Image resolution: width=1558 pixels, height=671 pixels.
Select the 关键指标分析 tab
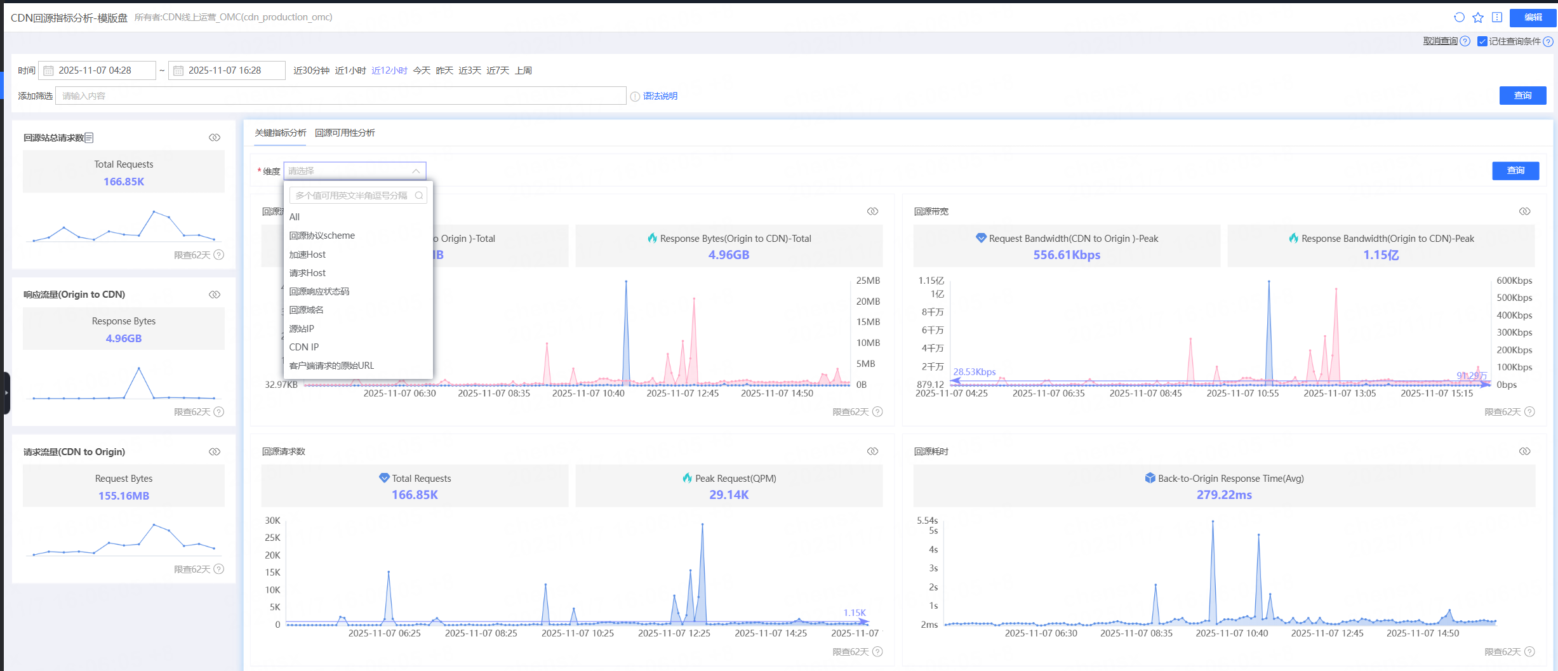pos(279,133)
